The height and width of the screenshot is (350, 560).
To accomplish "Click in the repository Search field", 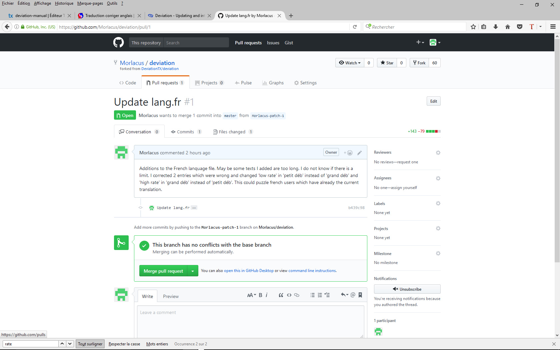I will pos(196,43).
